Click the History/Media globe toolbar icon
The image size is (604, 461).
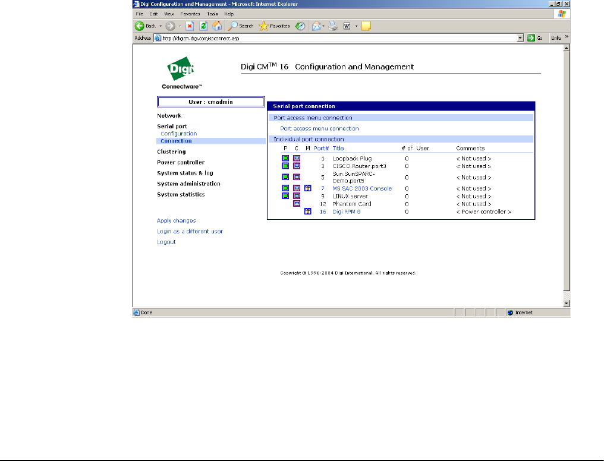click(300, 26)
